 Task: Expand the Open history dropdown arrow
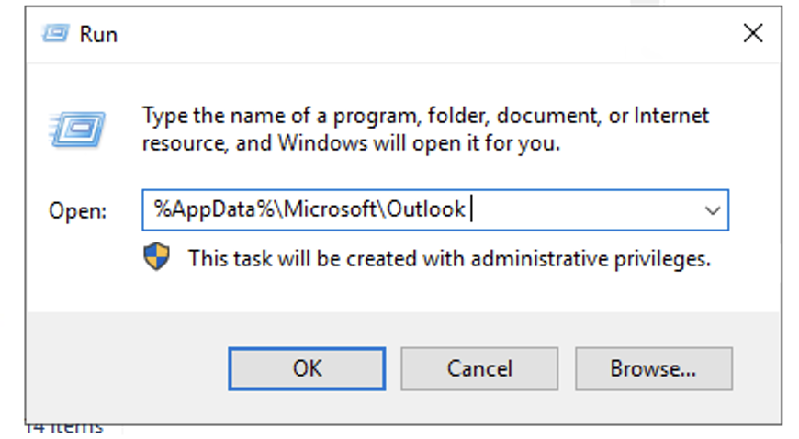click(712, 210)
